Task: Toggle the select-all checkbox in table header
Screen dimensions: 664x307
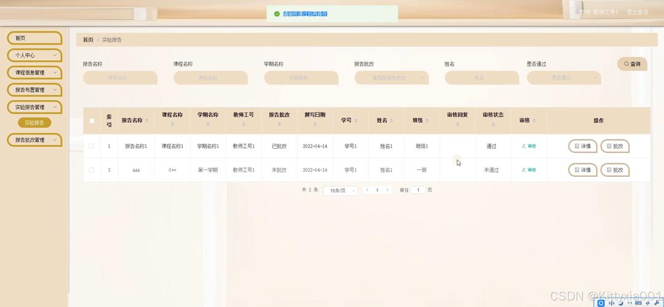Action: click(x=92, y=120)
